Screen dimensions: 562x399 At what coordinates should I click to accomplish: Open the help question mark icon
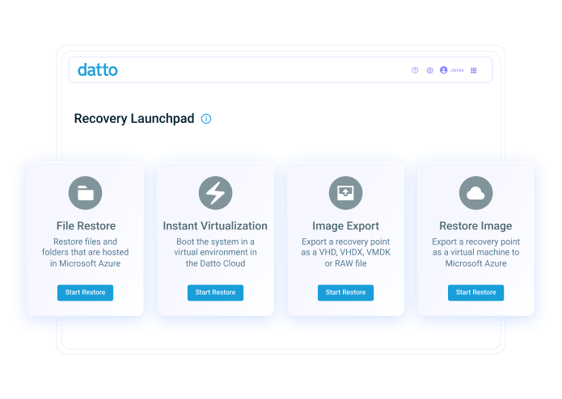[415, 70]
